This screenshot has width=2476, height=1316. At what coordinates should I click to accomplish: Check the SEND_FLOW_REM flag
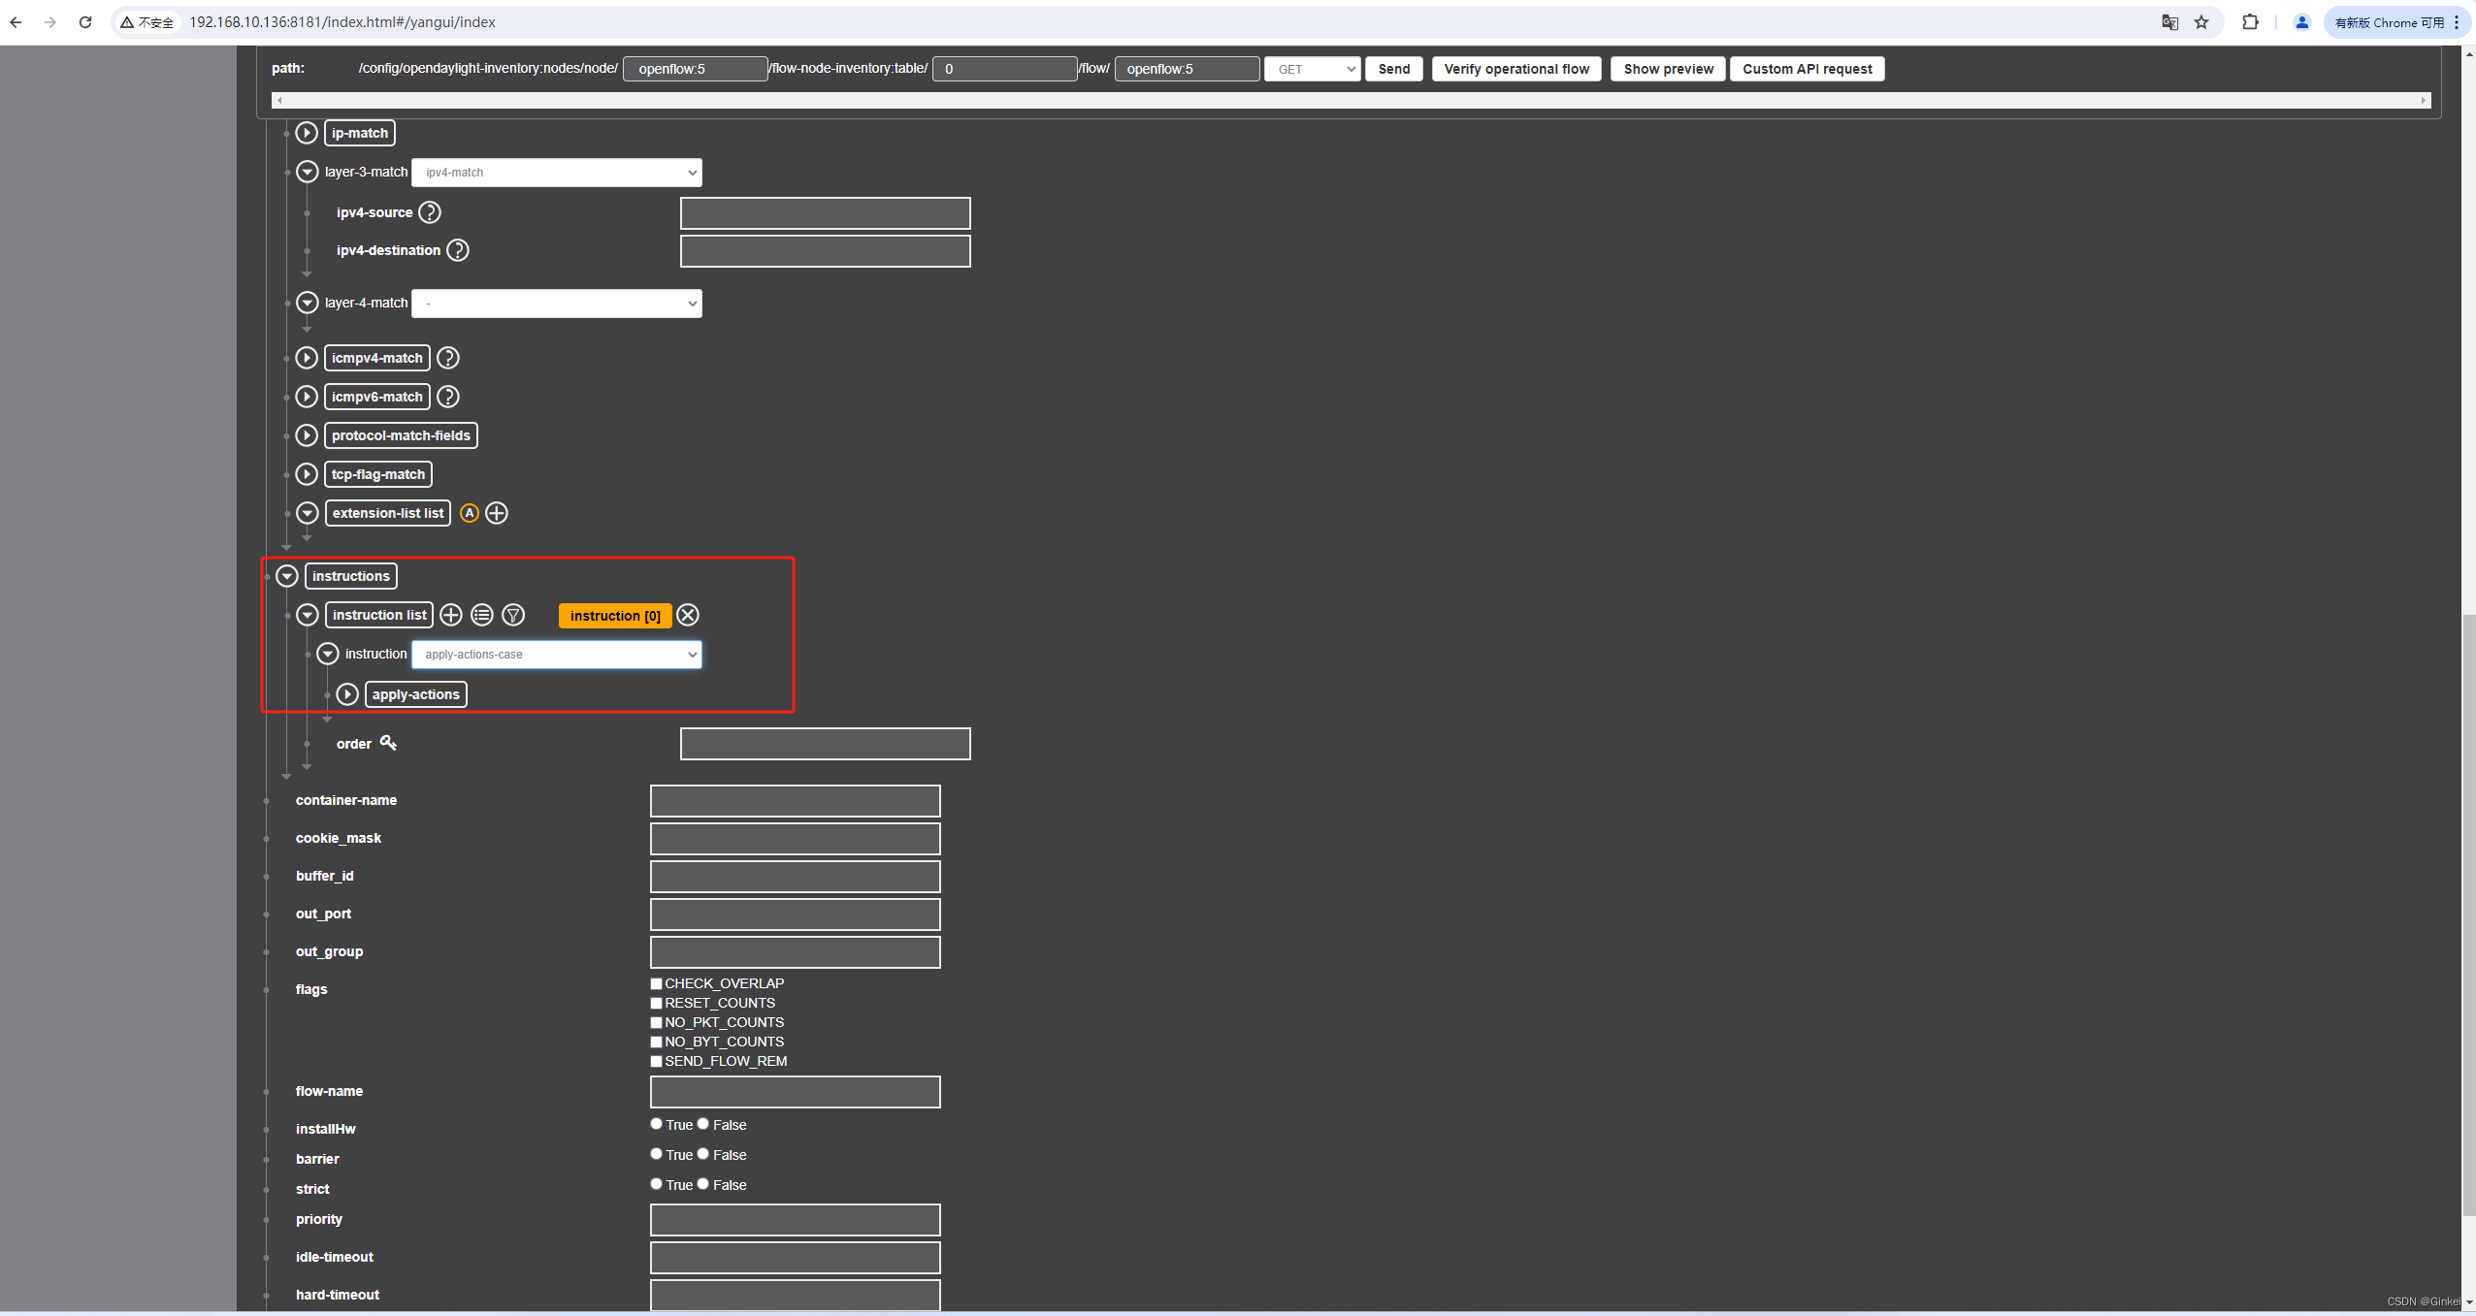657,1061
